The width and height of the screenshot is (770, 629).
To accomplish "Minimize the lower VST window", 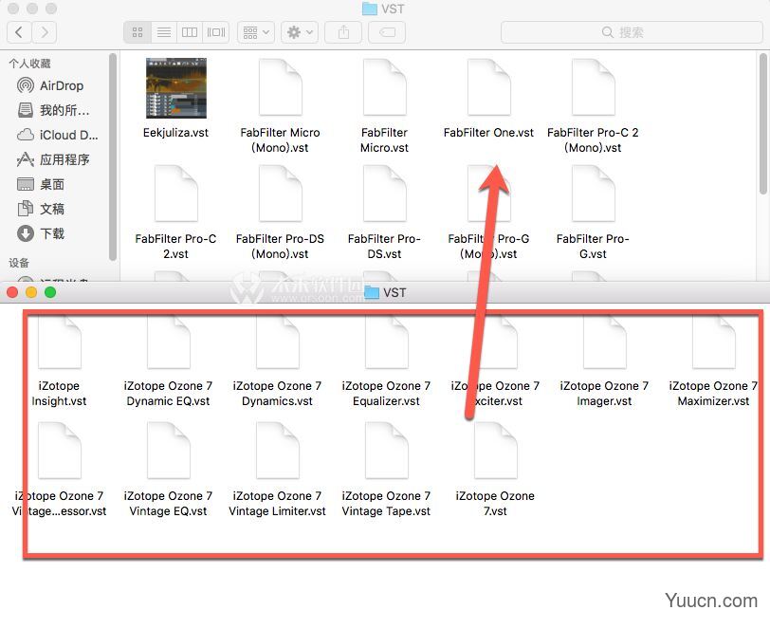I will tap(31, 292).
